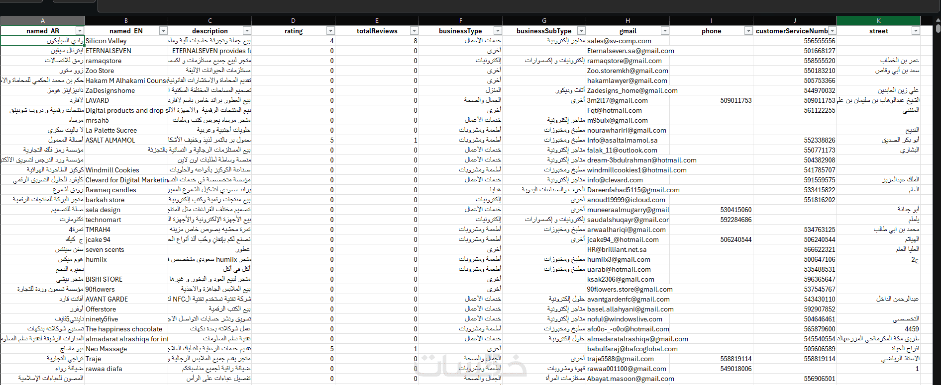
Task: Select the 'TMRAH4' cell
Action: pyautogui.click(x=126, y=230)
